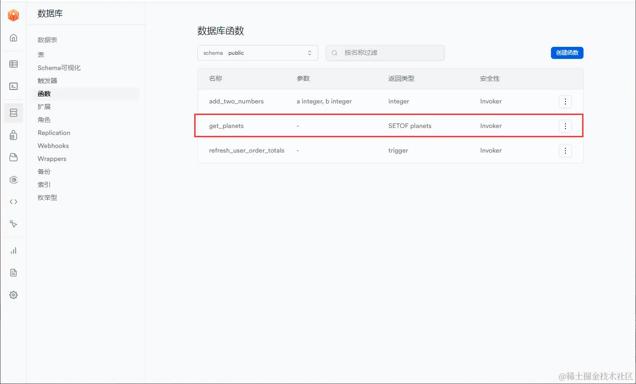Open Schema可视化 menu item
Image resolution: width=636 pixels, height=384 pixels.
59,68
